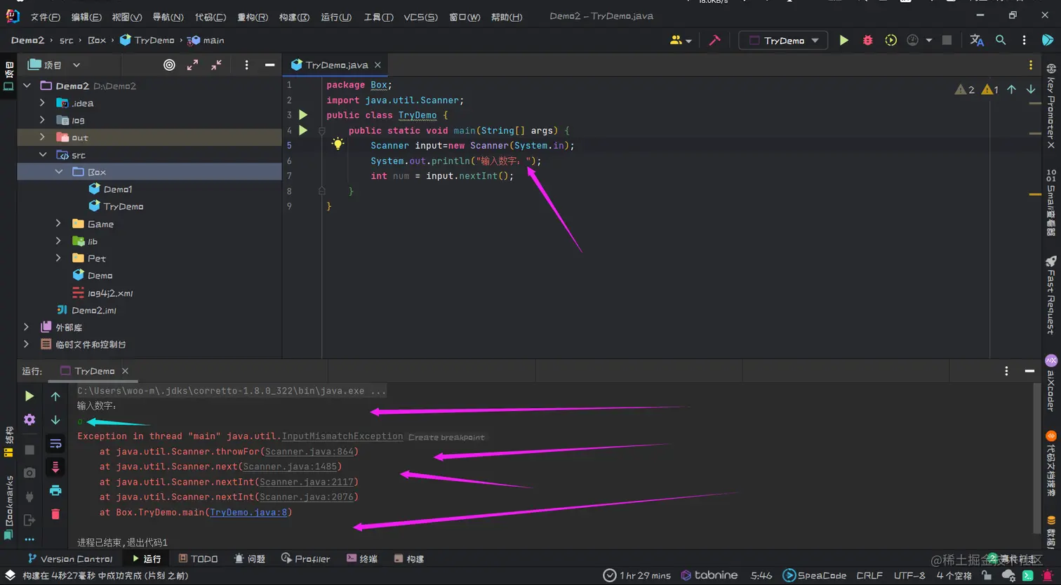
Task: Select opened file target icon in project panel
Action: [169, 65]
